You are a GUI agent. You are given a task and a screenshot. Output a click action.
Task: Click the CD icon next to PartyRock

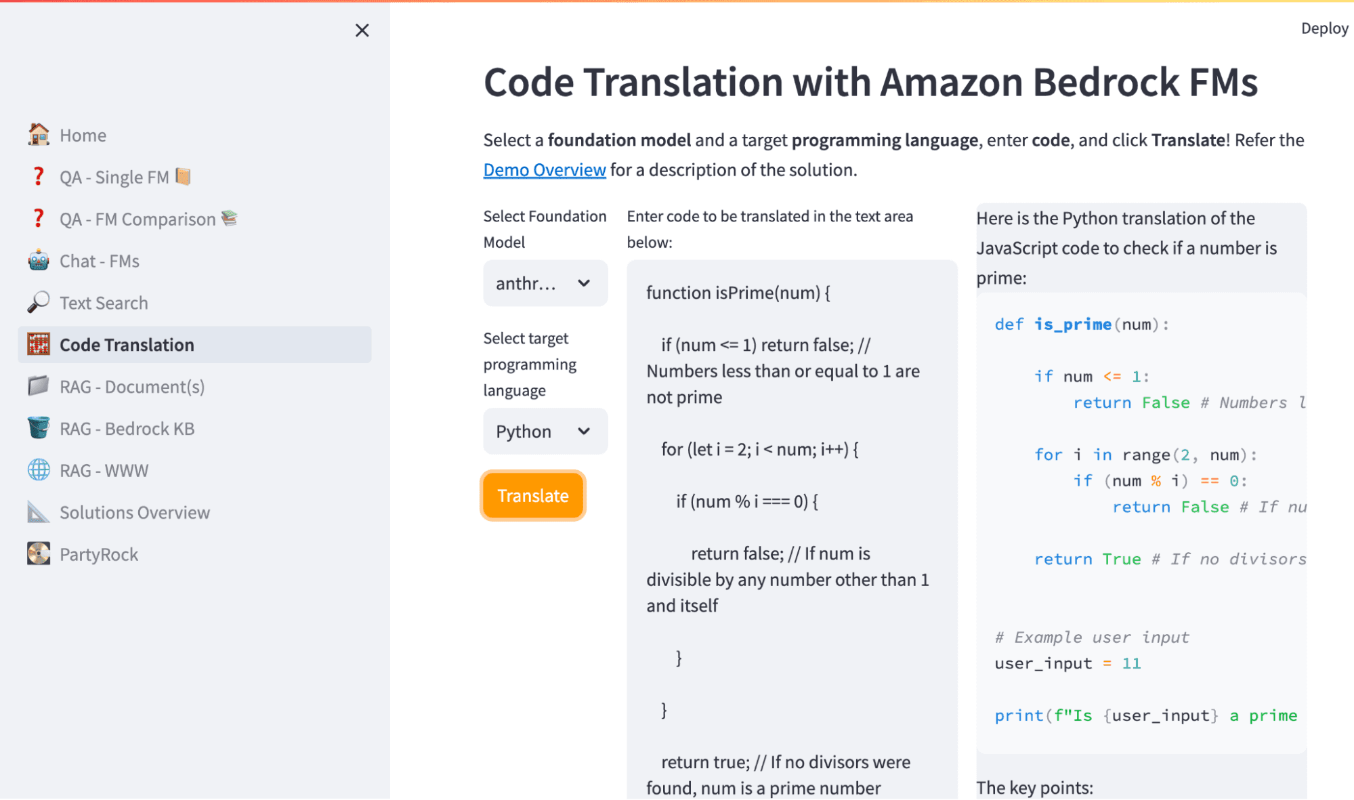39,554
